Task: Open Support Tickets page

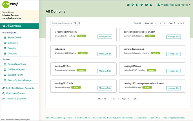Action: click(x=15, y=75)
